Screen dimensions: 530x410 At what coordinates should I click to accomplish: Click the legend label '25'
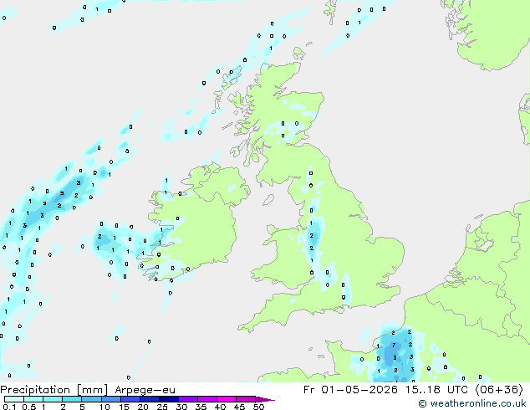(x=162, y=407)
